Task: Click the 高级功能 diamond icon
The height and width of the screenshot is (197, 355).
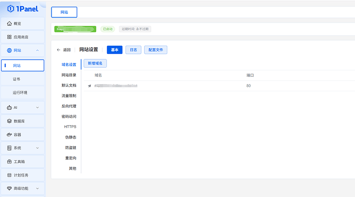Action: pos(9,188)
